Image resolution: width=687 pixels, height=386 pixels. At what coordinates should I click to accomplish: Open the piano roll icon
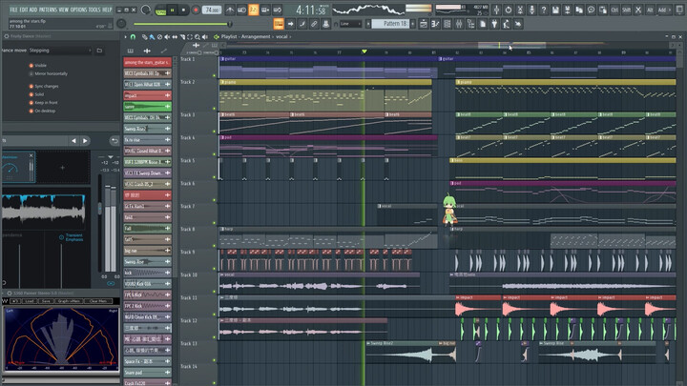[435, 24]
